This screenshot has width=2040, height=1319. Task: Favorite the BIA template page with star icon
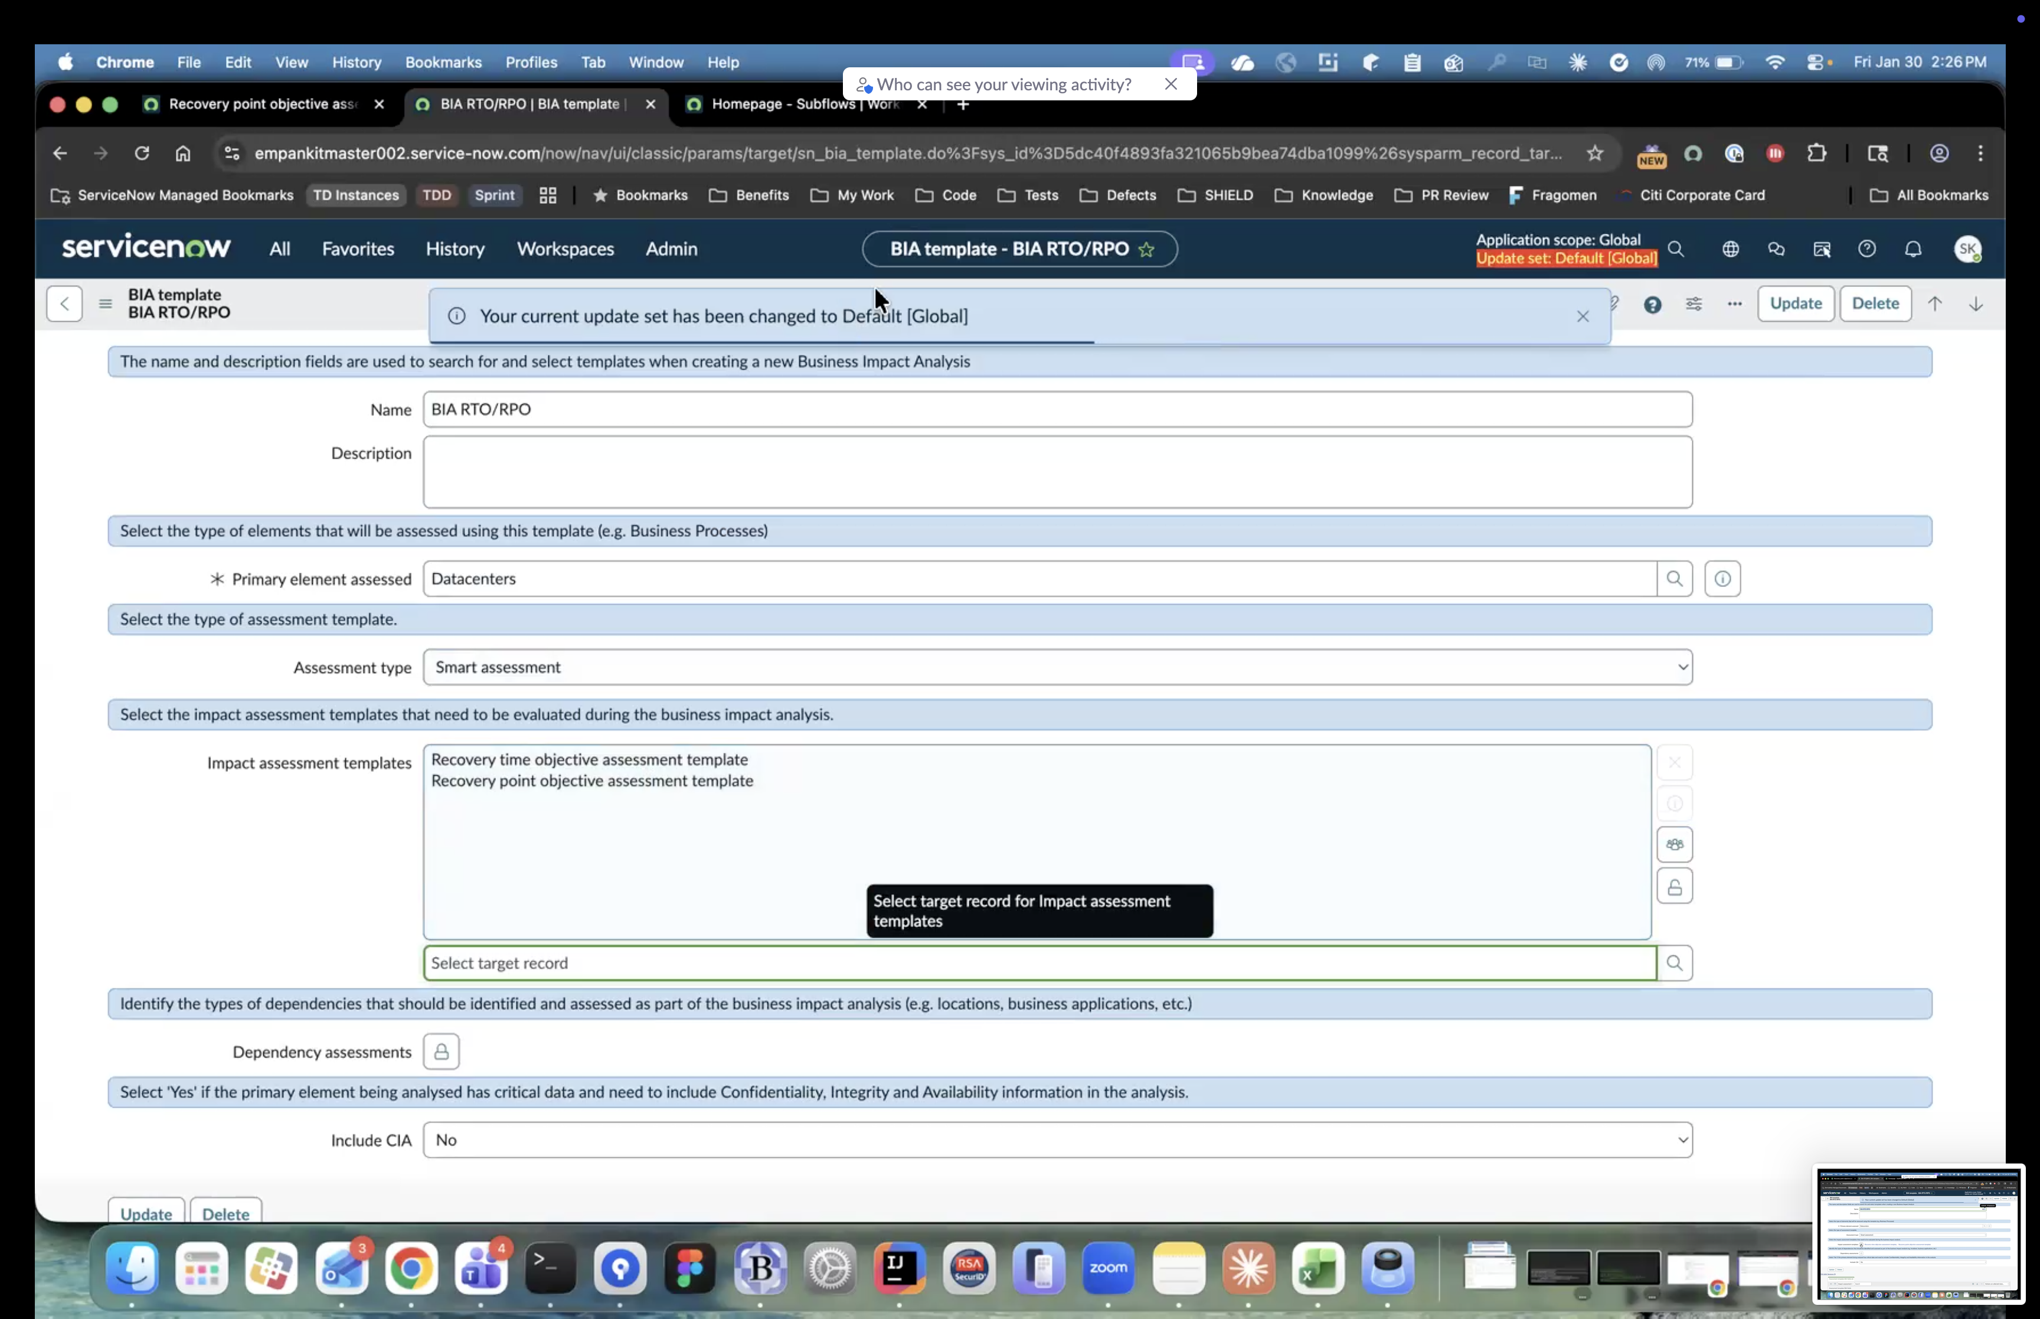pos(1146,249)
